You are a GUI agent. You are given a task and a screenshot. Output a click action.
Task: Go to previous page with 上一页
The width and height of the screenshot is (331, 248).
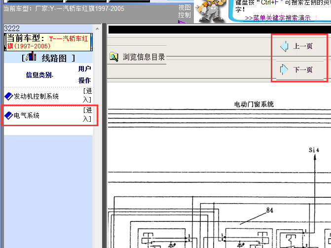pos(303,46)
